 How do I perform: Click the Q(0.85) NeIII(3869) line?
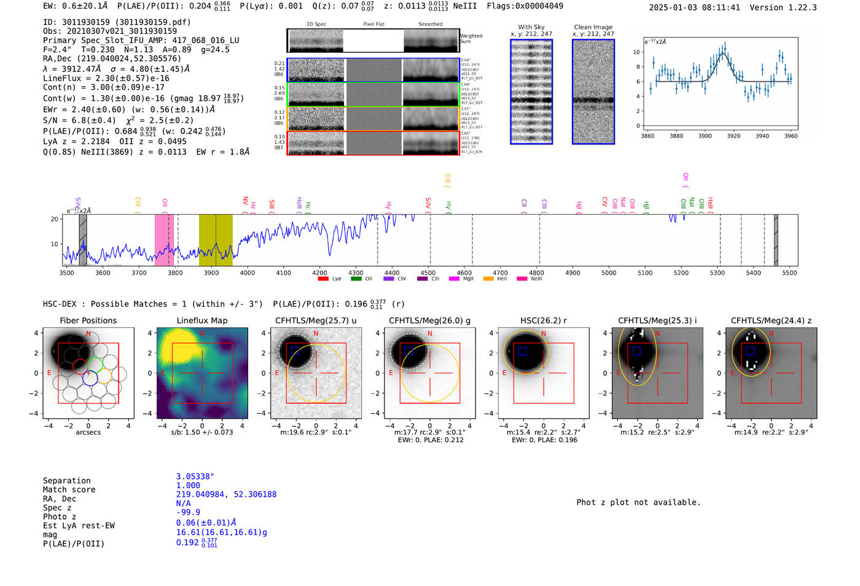click(x=146, y=152)
